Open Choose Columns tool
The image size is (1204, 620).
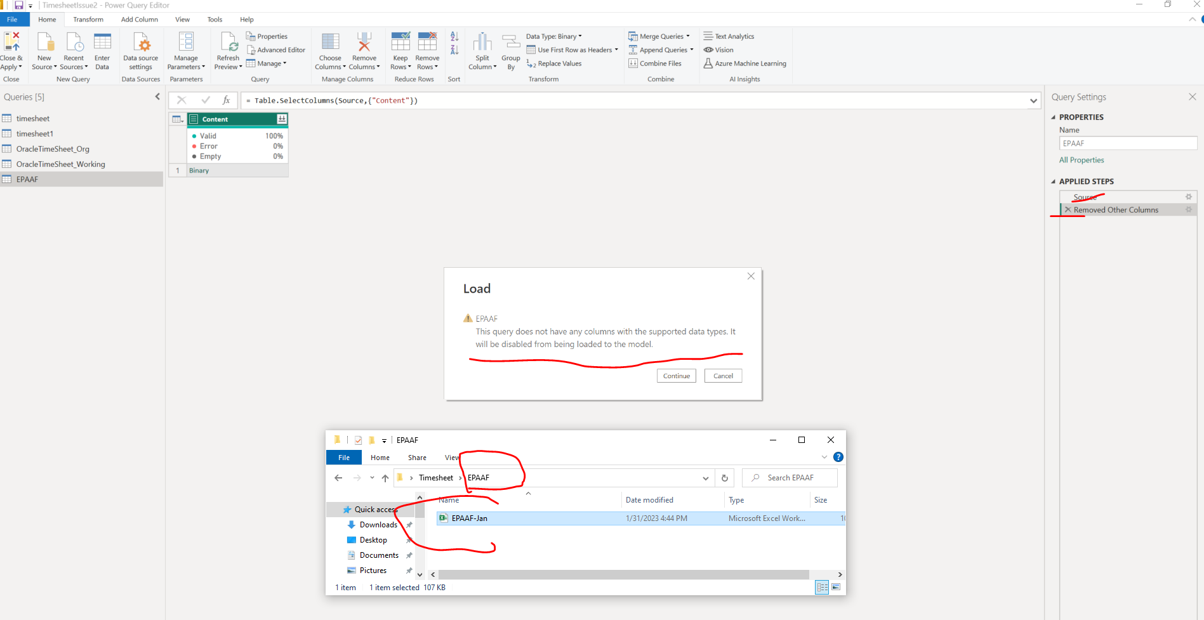click(330, 51)
